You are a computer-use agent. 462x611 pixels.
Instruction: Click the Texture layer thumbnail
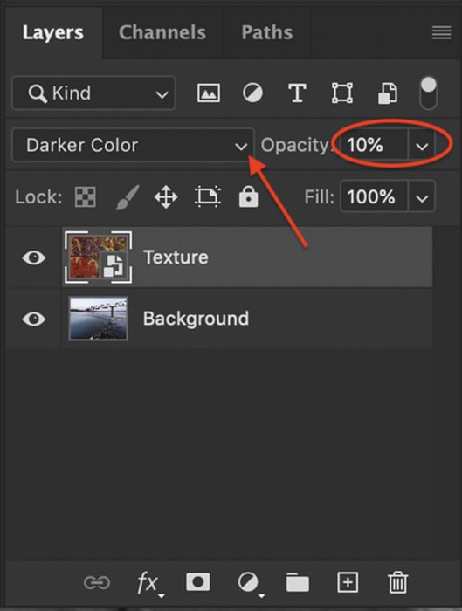tap(98, 257)
